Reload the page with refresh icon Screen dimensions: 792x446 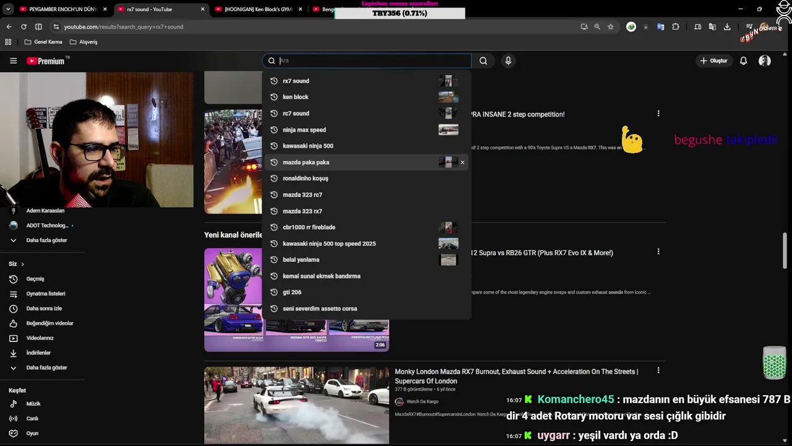pyautogui.click(x=24, y=27)
